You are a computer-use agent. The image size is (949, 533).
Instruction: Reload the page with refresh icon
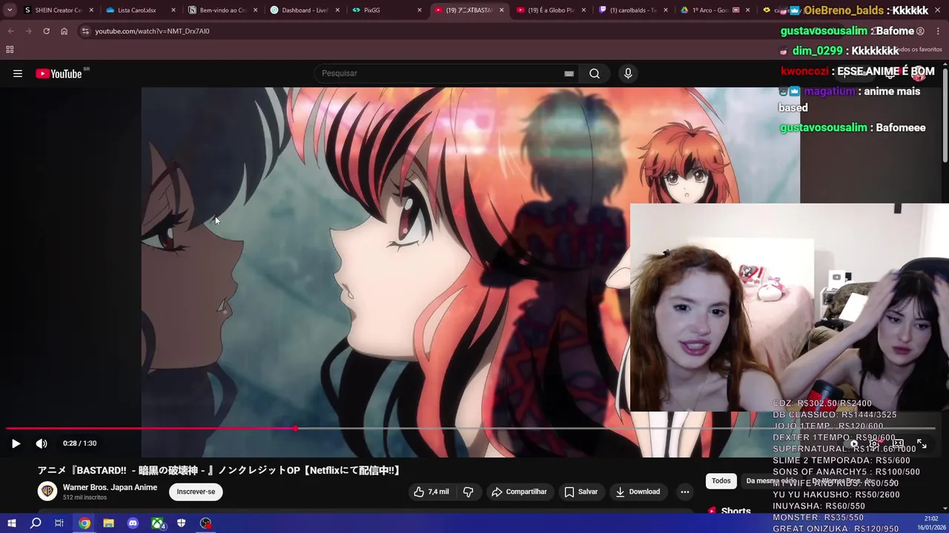click(46, 31)
